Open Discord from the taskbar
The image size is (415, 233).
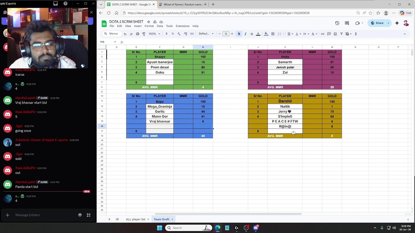click(256, 228)
